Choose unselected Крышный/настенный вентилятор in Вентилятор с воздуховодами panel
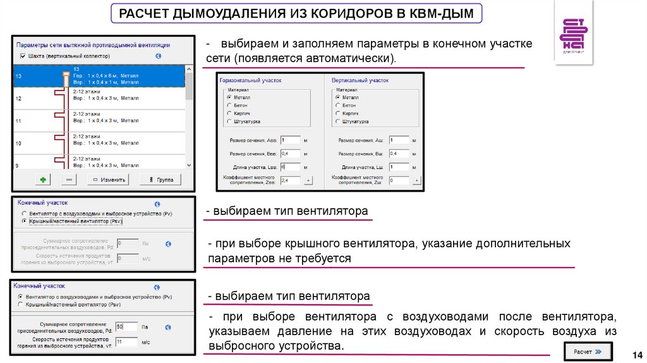 tap(20, 304)
